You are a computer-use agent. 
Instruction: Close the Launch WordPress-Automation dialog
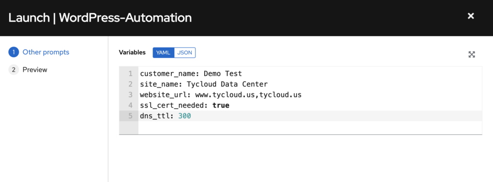point(471,16)
